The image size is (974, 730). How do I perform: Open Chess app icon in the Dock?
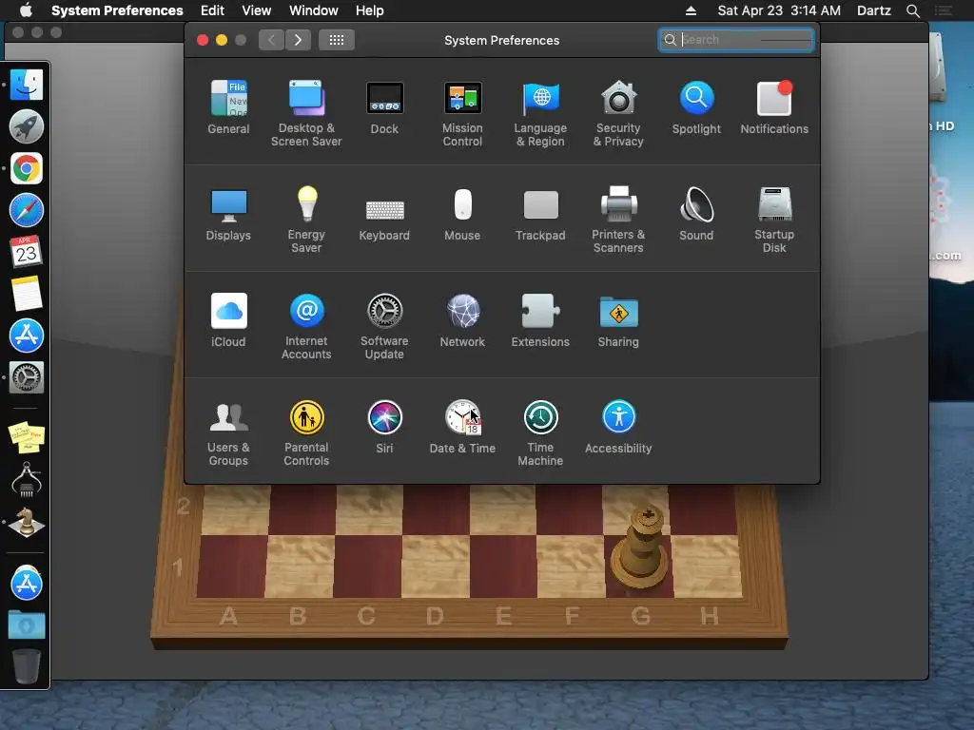click(26, 522)
